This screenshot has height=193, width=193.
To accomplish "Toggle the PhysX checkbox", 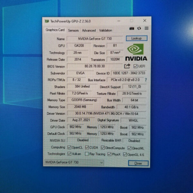I will [109, 154].
